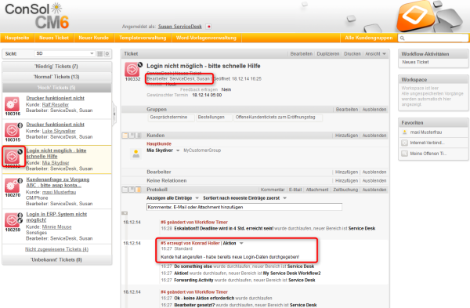Screen dimensions: 470x308
Task: Select second Kunden section view icon
Action: point(132,136)
